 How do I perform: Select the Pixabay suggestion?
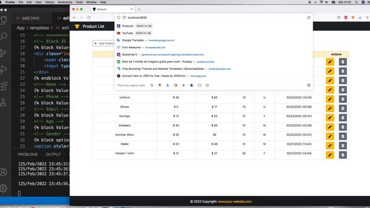tap(214, 62)
